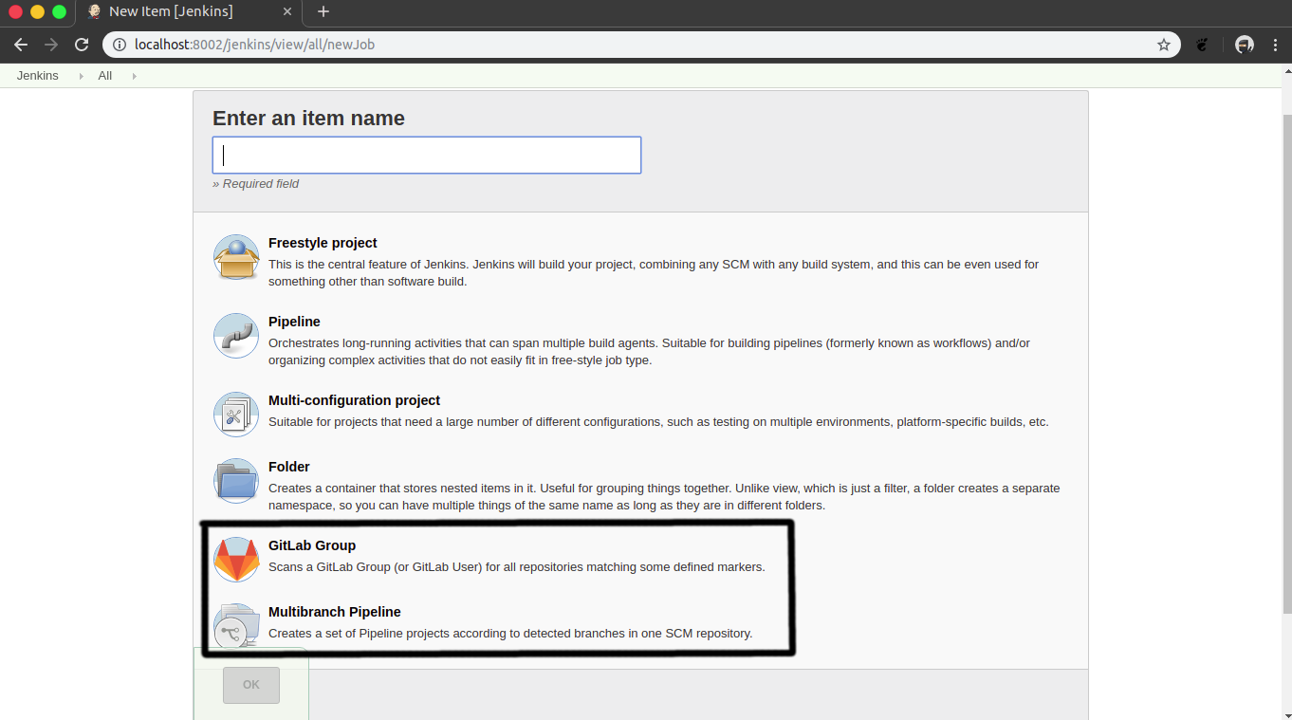Open the browser profile avatar icon
This screenshot has height=720, width=1292.
click(x=1245, y=45)
